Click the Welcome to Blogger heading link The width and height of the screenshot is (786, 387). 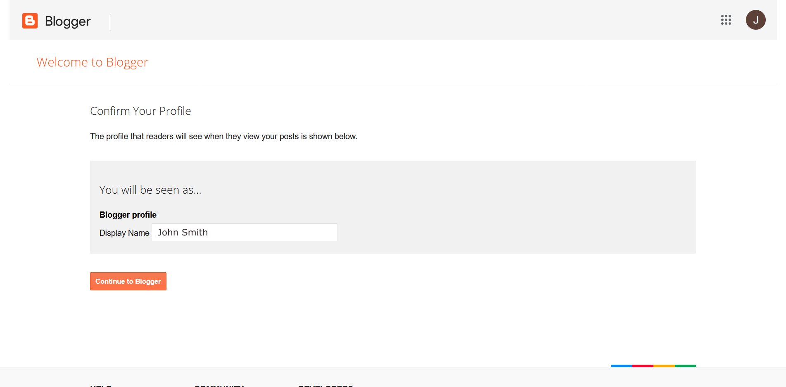[92, 62]
